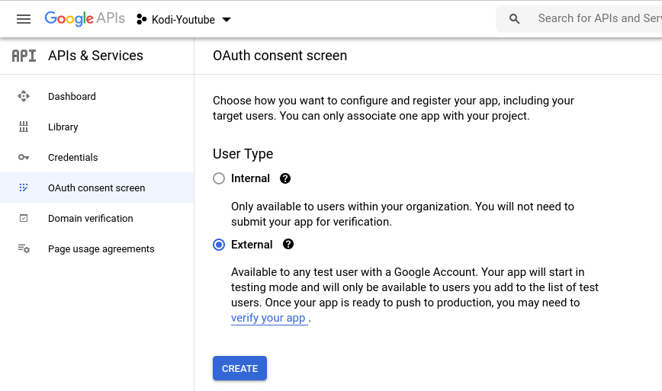Open the Library menu item
This screenshot has width=662, height=391.
[63, 127]
